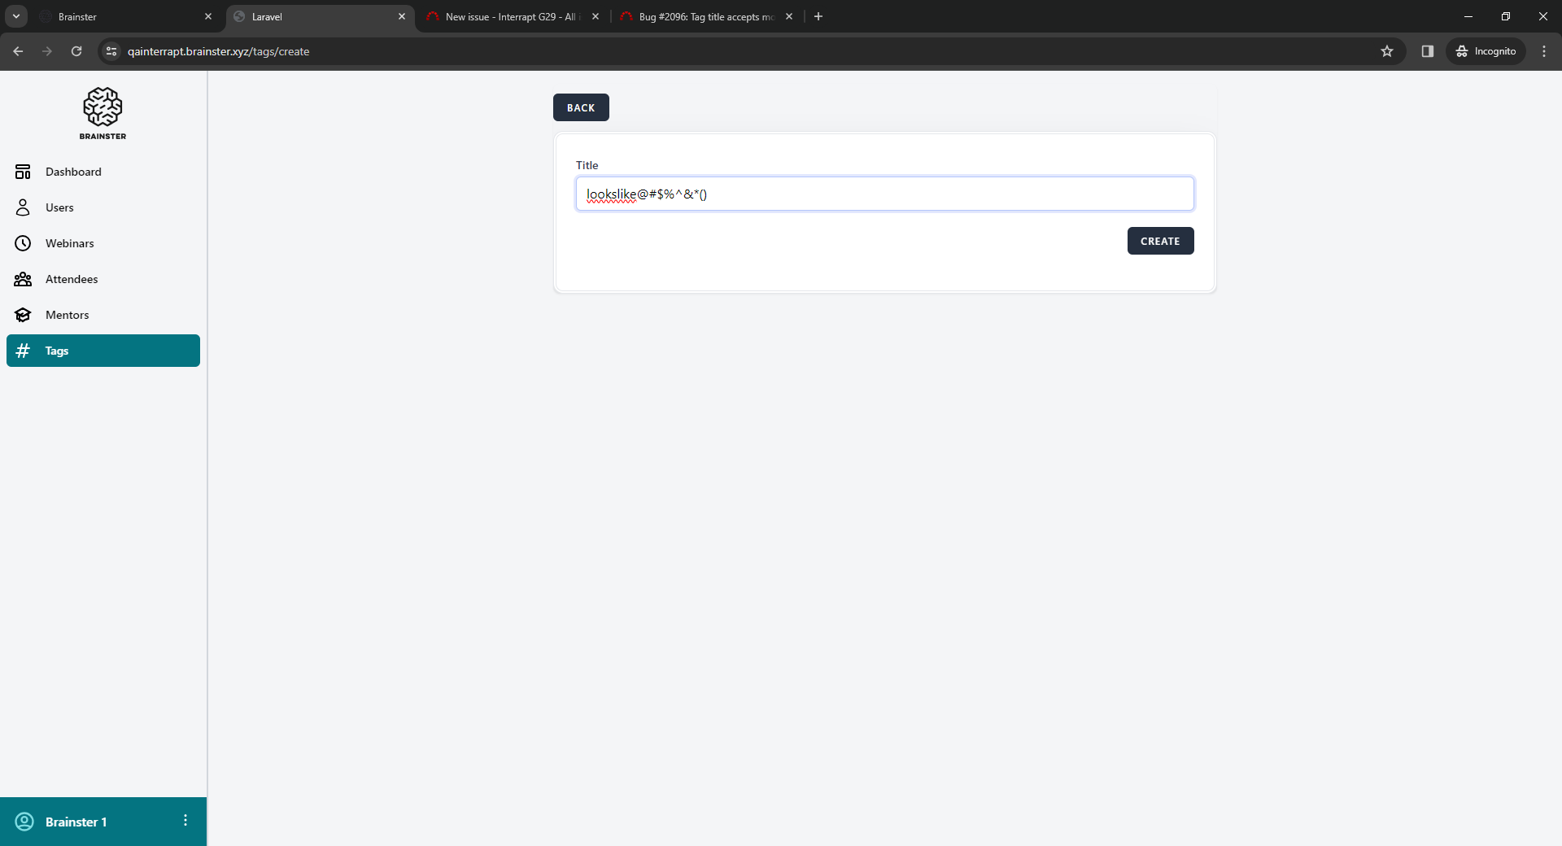Click the Brainster logo in sidebar
The height and width of the screenshot is (846, 1562).
(x=103, y=113)
